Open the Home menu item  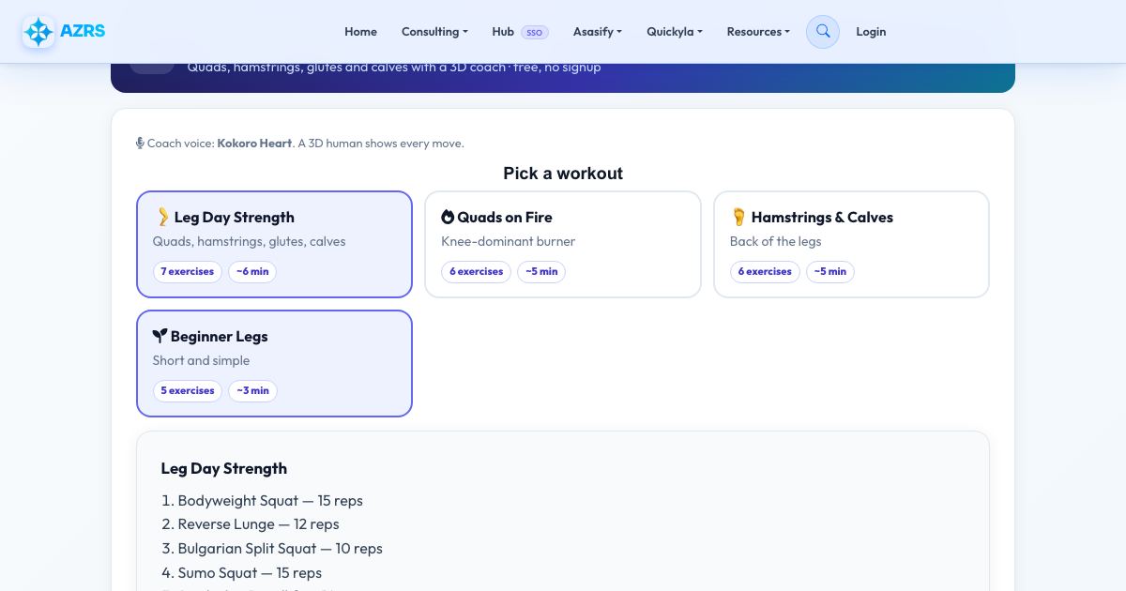pyautogui.click(x=360, y=32)
